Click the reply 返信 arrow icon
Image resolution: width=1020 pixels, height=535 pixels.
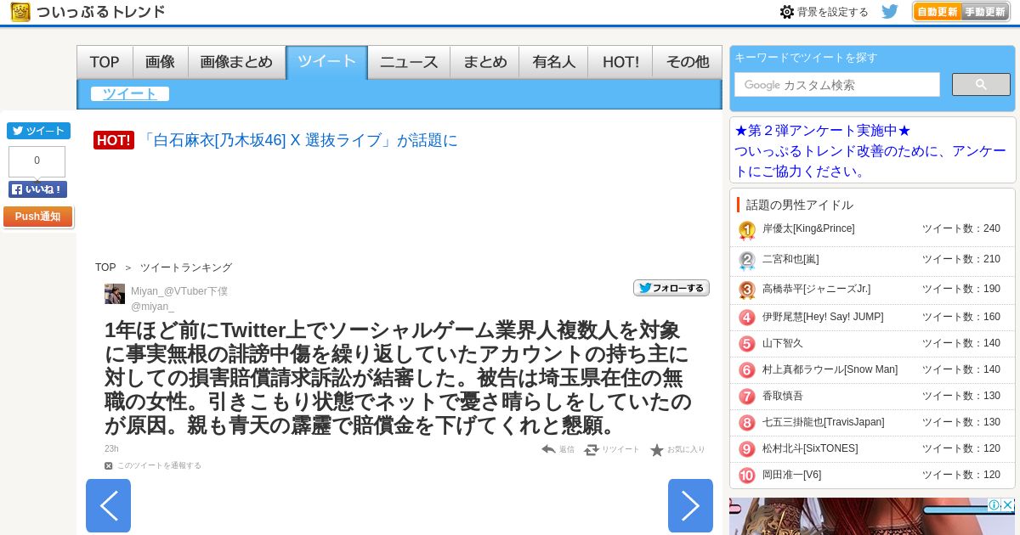548,449
